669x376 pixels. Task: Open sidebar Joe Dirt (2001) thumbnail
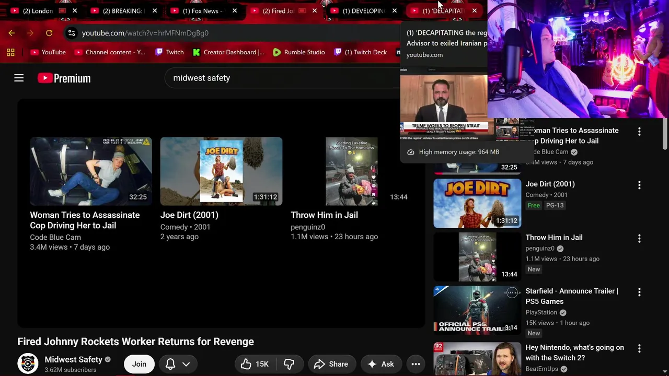pos(477,203)
